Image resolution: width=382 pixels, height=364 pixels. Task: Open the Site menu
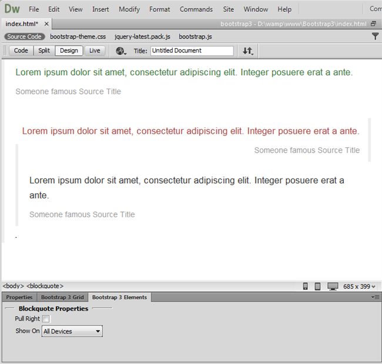228,9
